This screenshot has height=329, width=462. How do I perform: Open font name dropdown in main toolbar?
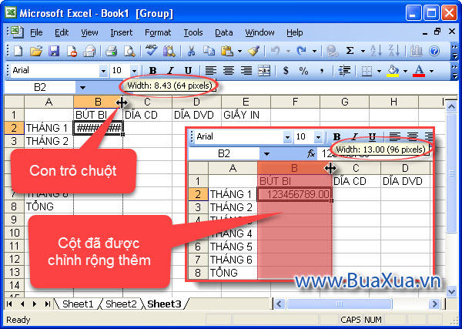[103, 71]
